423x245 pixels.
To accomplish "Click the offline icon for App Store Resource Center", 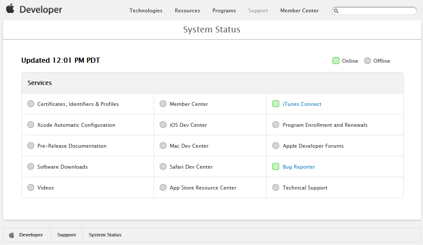I will pyautogui.click(x=163, y=187).
